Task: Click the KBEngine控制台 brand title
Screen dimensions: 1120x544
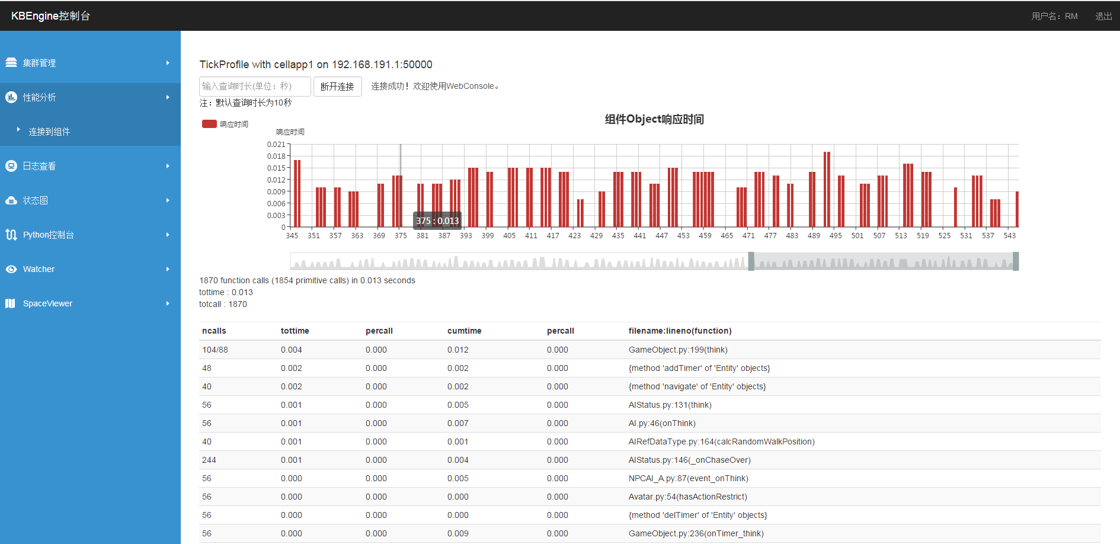Action: [50, 16]
